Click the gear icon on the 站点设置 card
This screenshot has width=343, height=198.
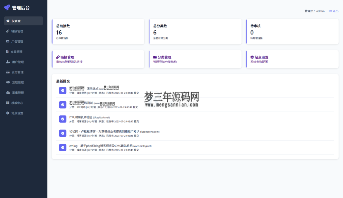click(x=253, y=57)
